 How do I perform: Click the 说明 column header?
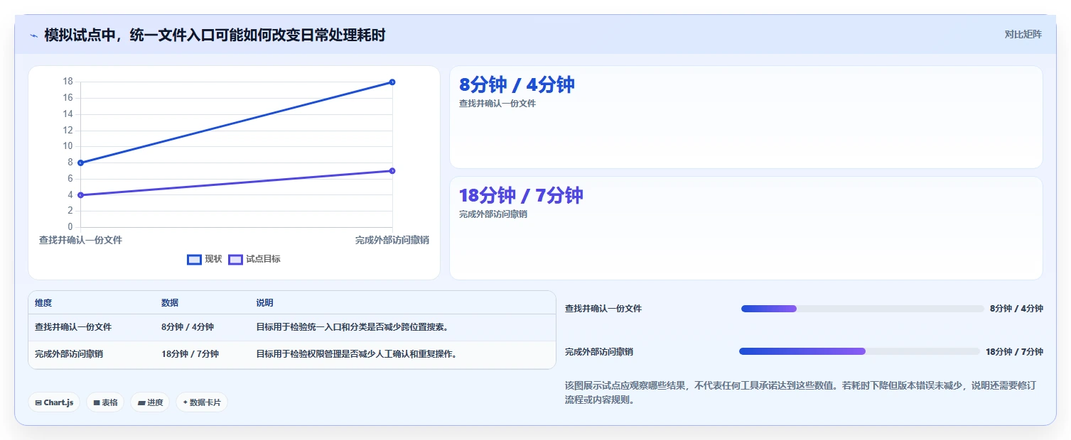pos(264,303)
